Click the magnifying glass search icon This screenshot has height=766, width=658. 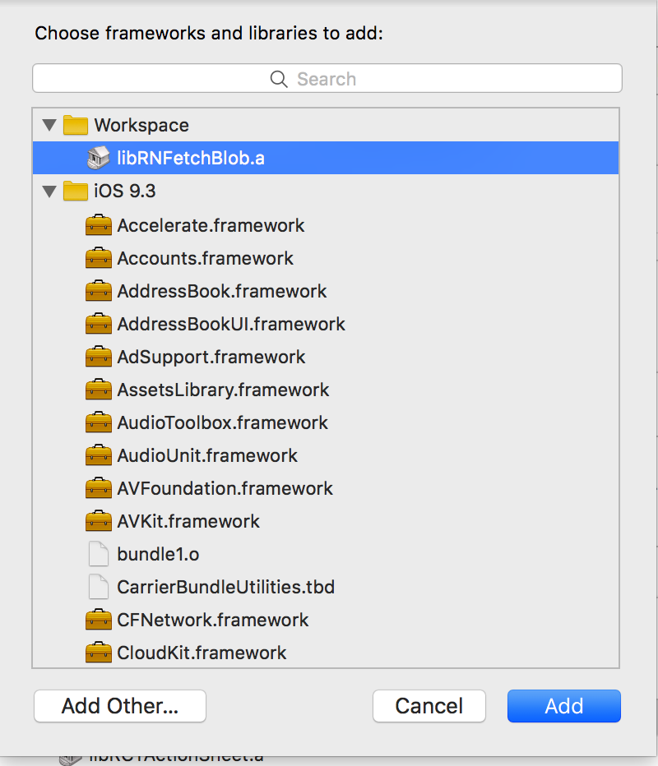(x=279, y=79)
